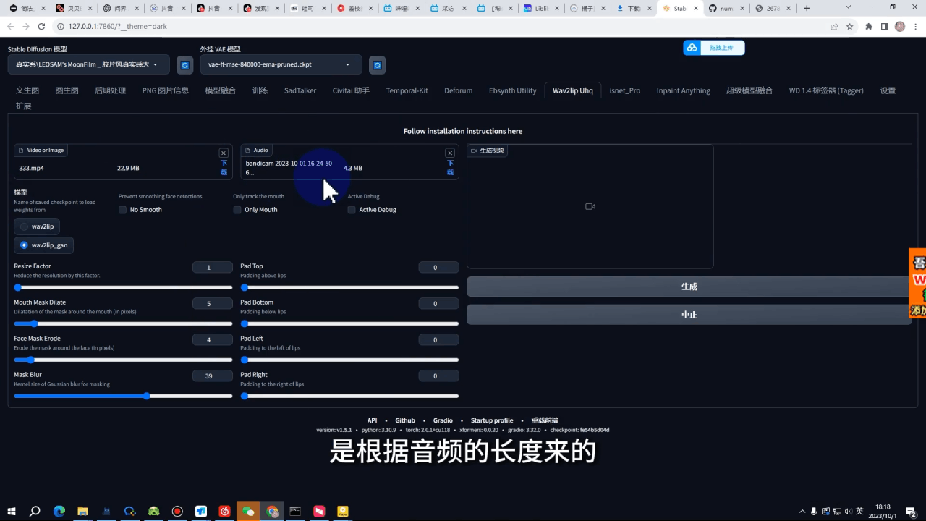Click the refresh icon beside Stable Diffusion model
Image resolution: width=926 pixels, height=521 pixels.
pos(184,64)
